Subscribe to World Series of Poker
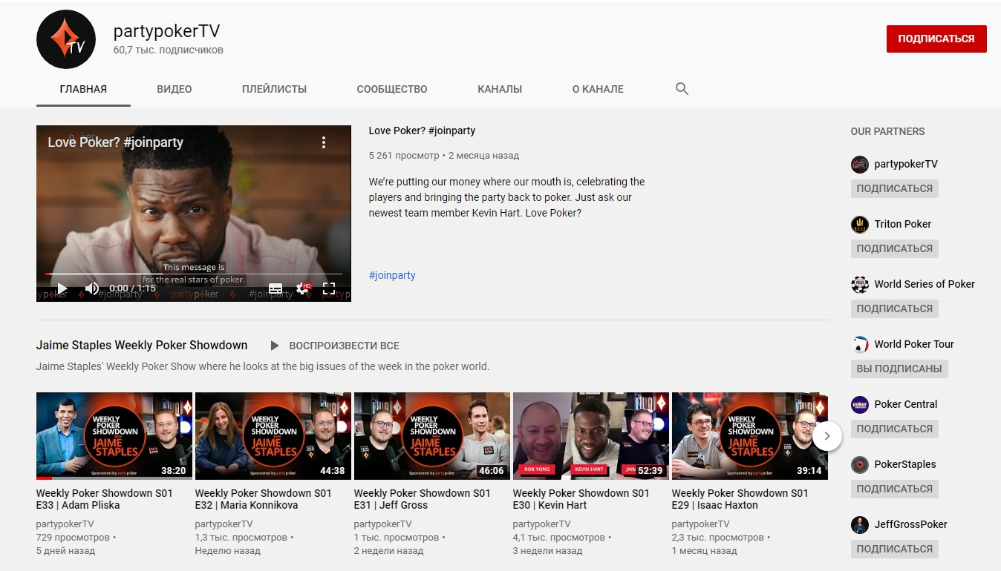This screenshot has height=571, width=1001. coord(894,308)
